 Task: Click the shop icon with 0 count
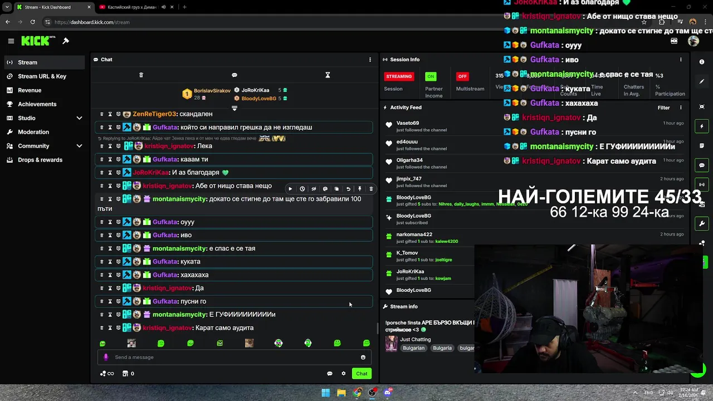128,374
